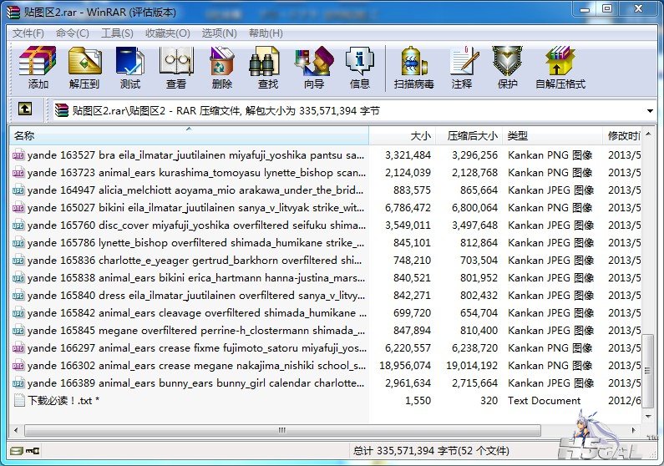Open the 自解压格式 SFX tool
664x466 pixels.
(x=560, y=68)
